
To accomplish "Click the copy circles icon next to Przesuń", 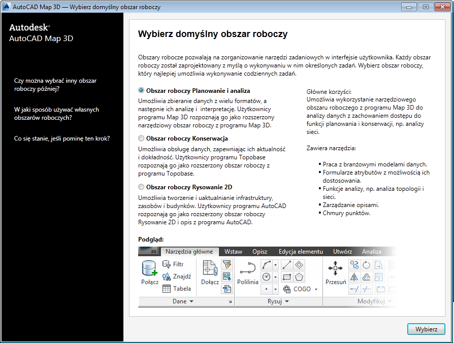I will (354, 265).
